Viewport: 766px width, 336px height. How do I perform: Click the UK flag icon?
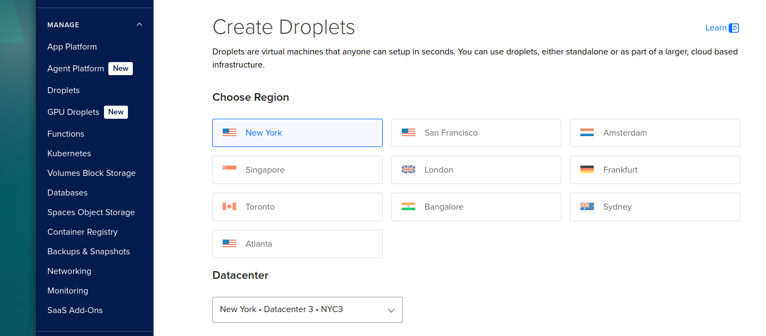tap(408, 169)
